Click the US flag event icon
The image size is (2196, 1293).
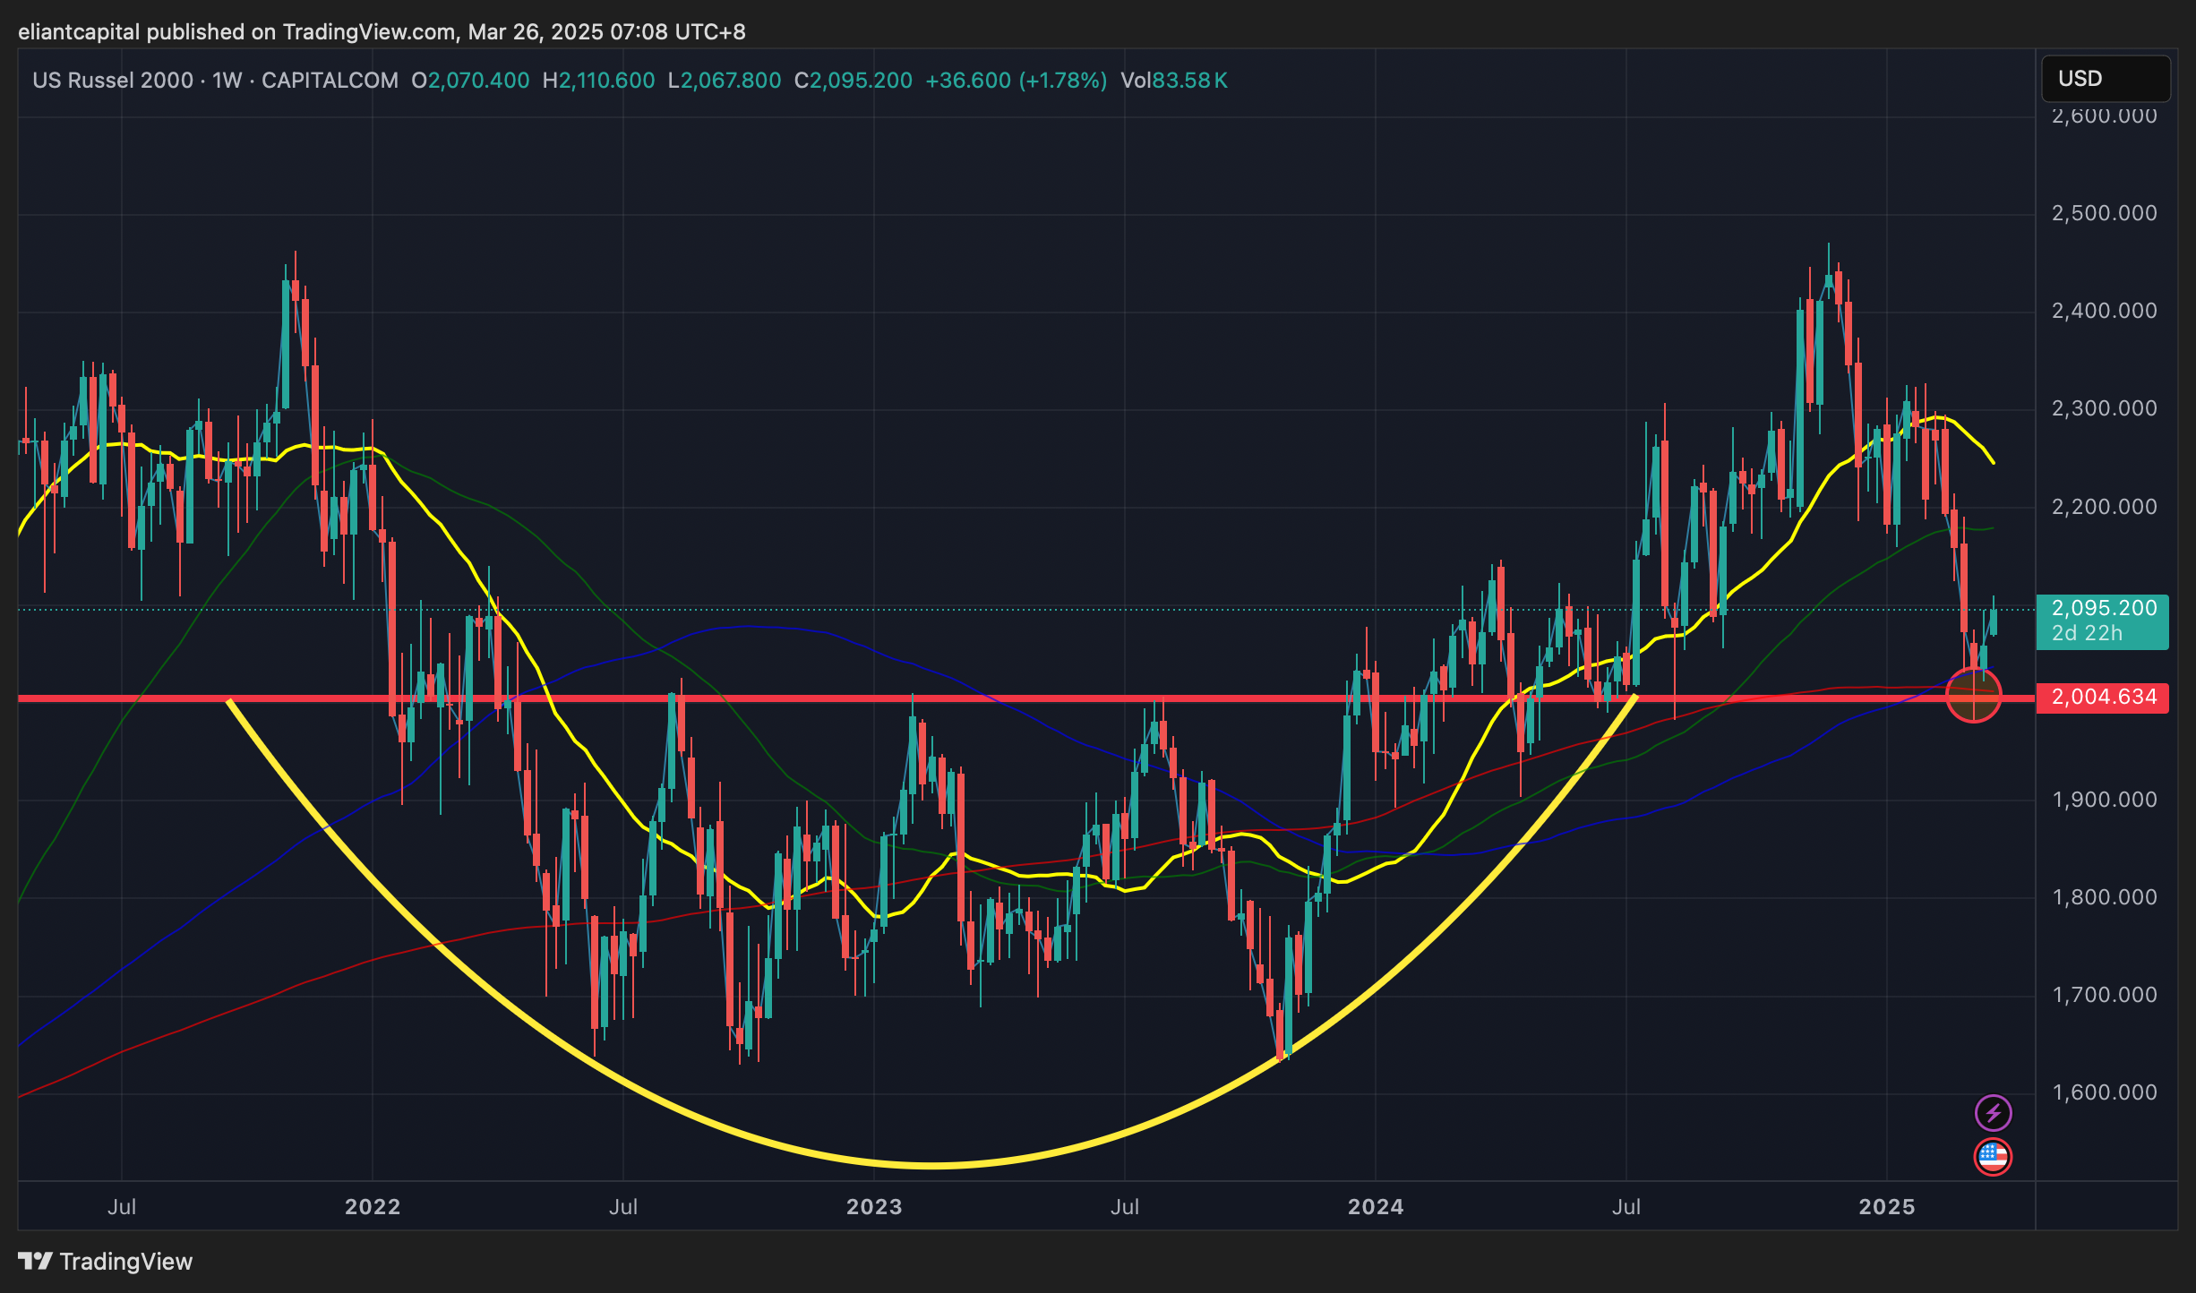[x=1993, y=1157]
